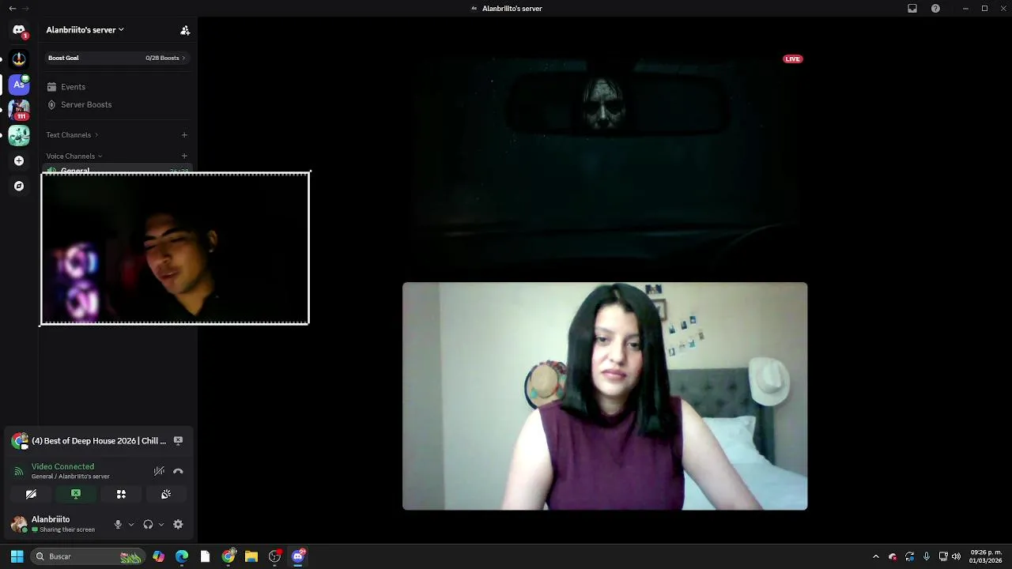The image size is (1012, 569).
Task: Click the Buscar taskbar search box
Action: pyautogui.click(x=88, y=556)
